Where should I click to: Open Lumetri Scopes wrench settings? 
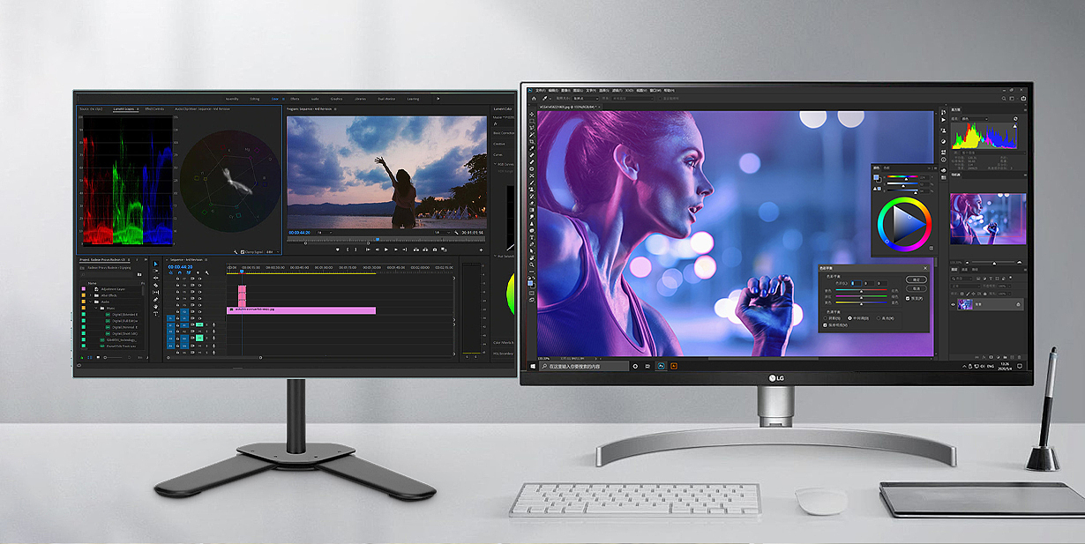[236, 252]
